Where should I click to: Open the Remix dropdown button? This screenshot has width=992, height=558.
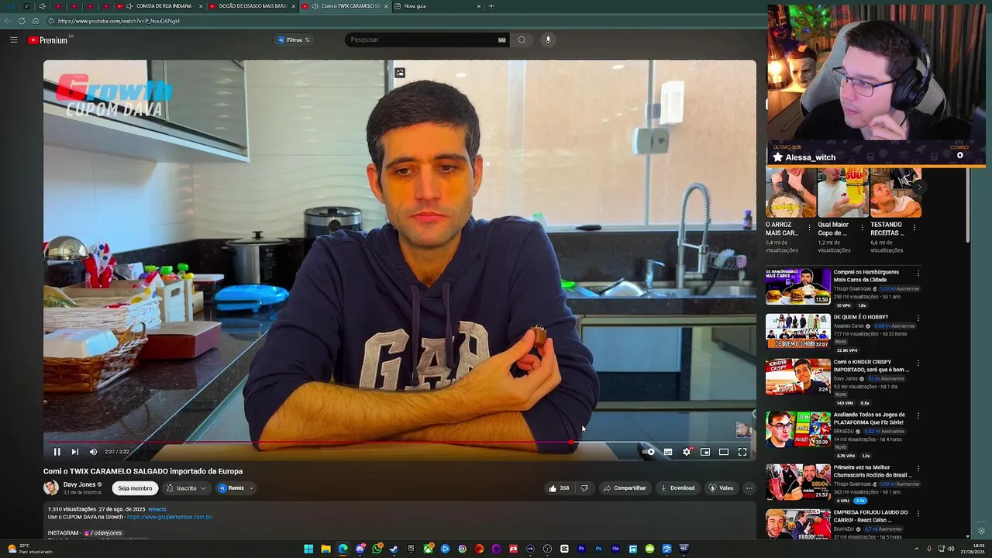[236, 488]
